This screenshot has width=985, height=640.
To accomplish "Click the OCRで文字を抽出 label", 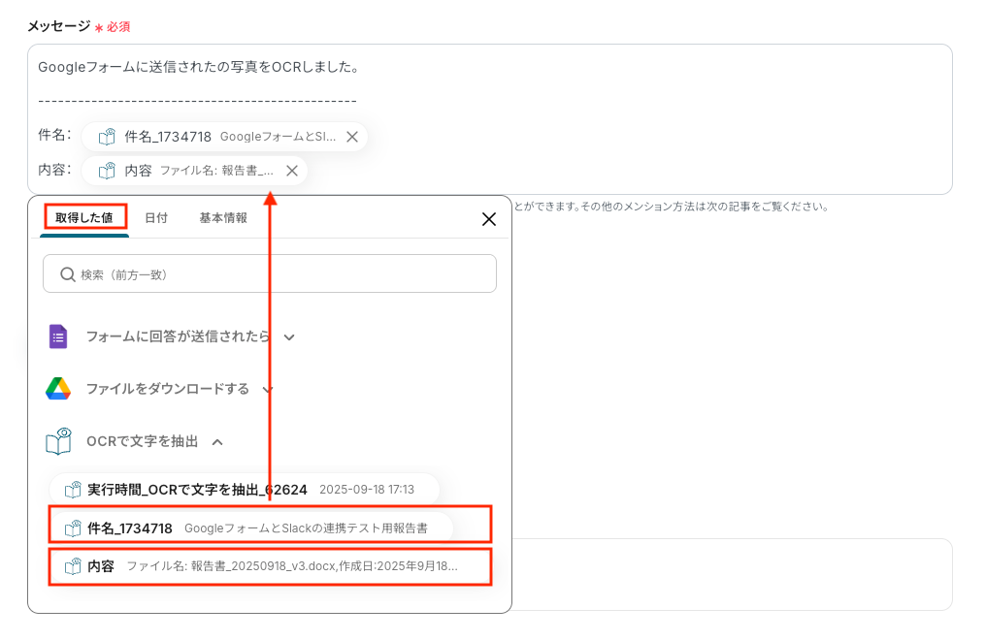I will coord(142,442).
